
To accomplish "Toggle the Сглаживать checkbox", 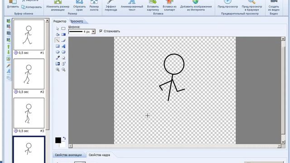I will click(x=101, y=31).
